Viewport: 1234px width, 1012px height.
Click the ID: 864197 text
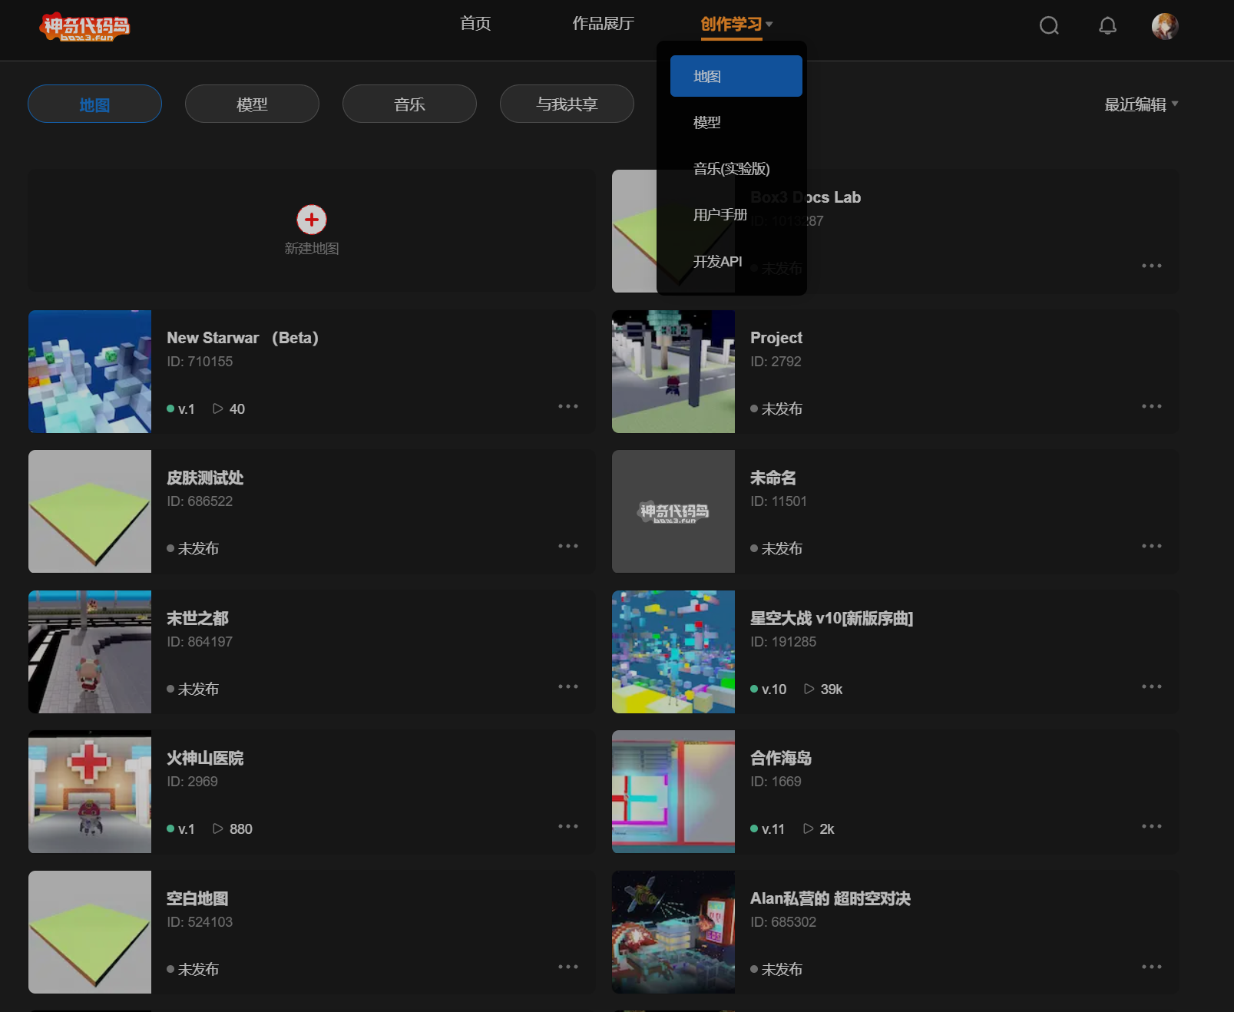point(200,642)
